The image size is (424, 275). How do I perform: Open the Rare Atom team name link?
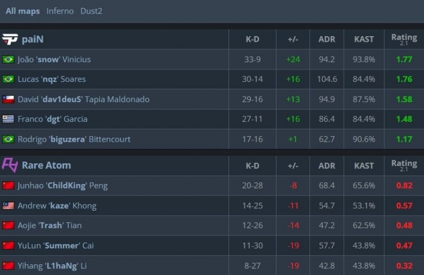46,165
